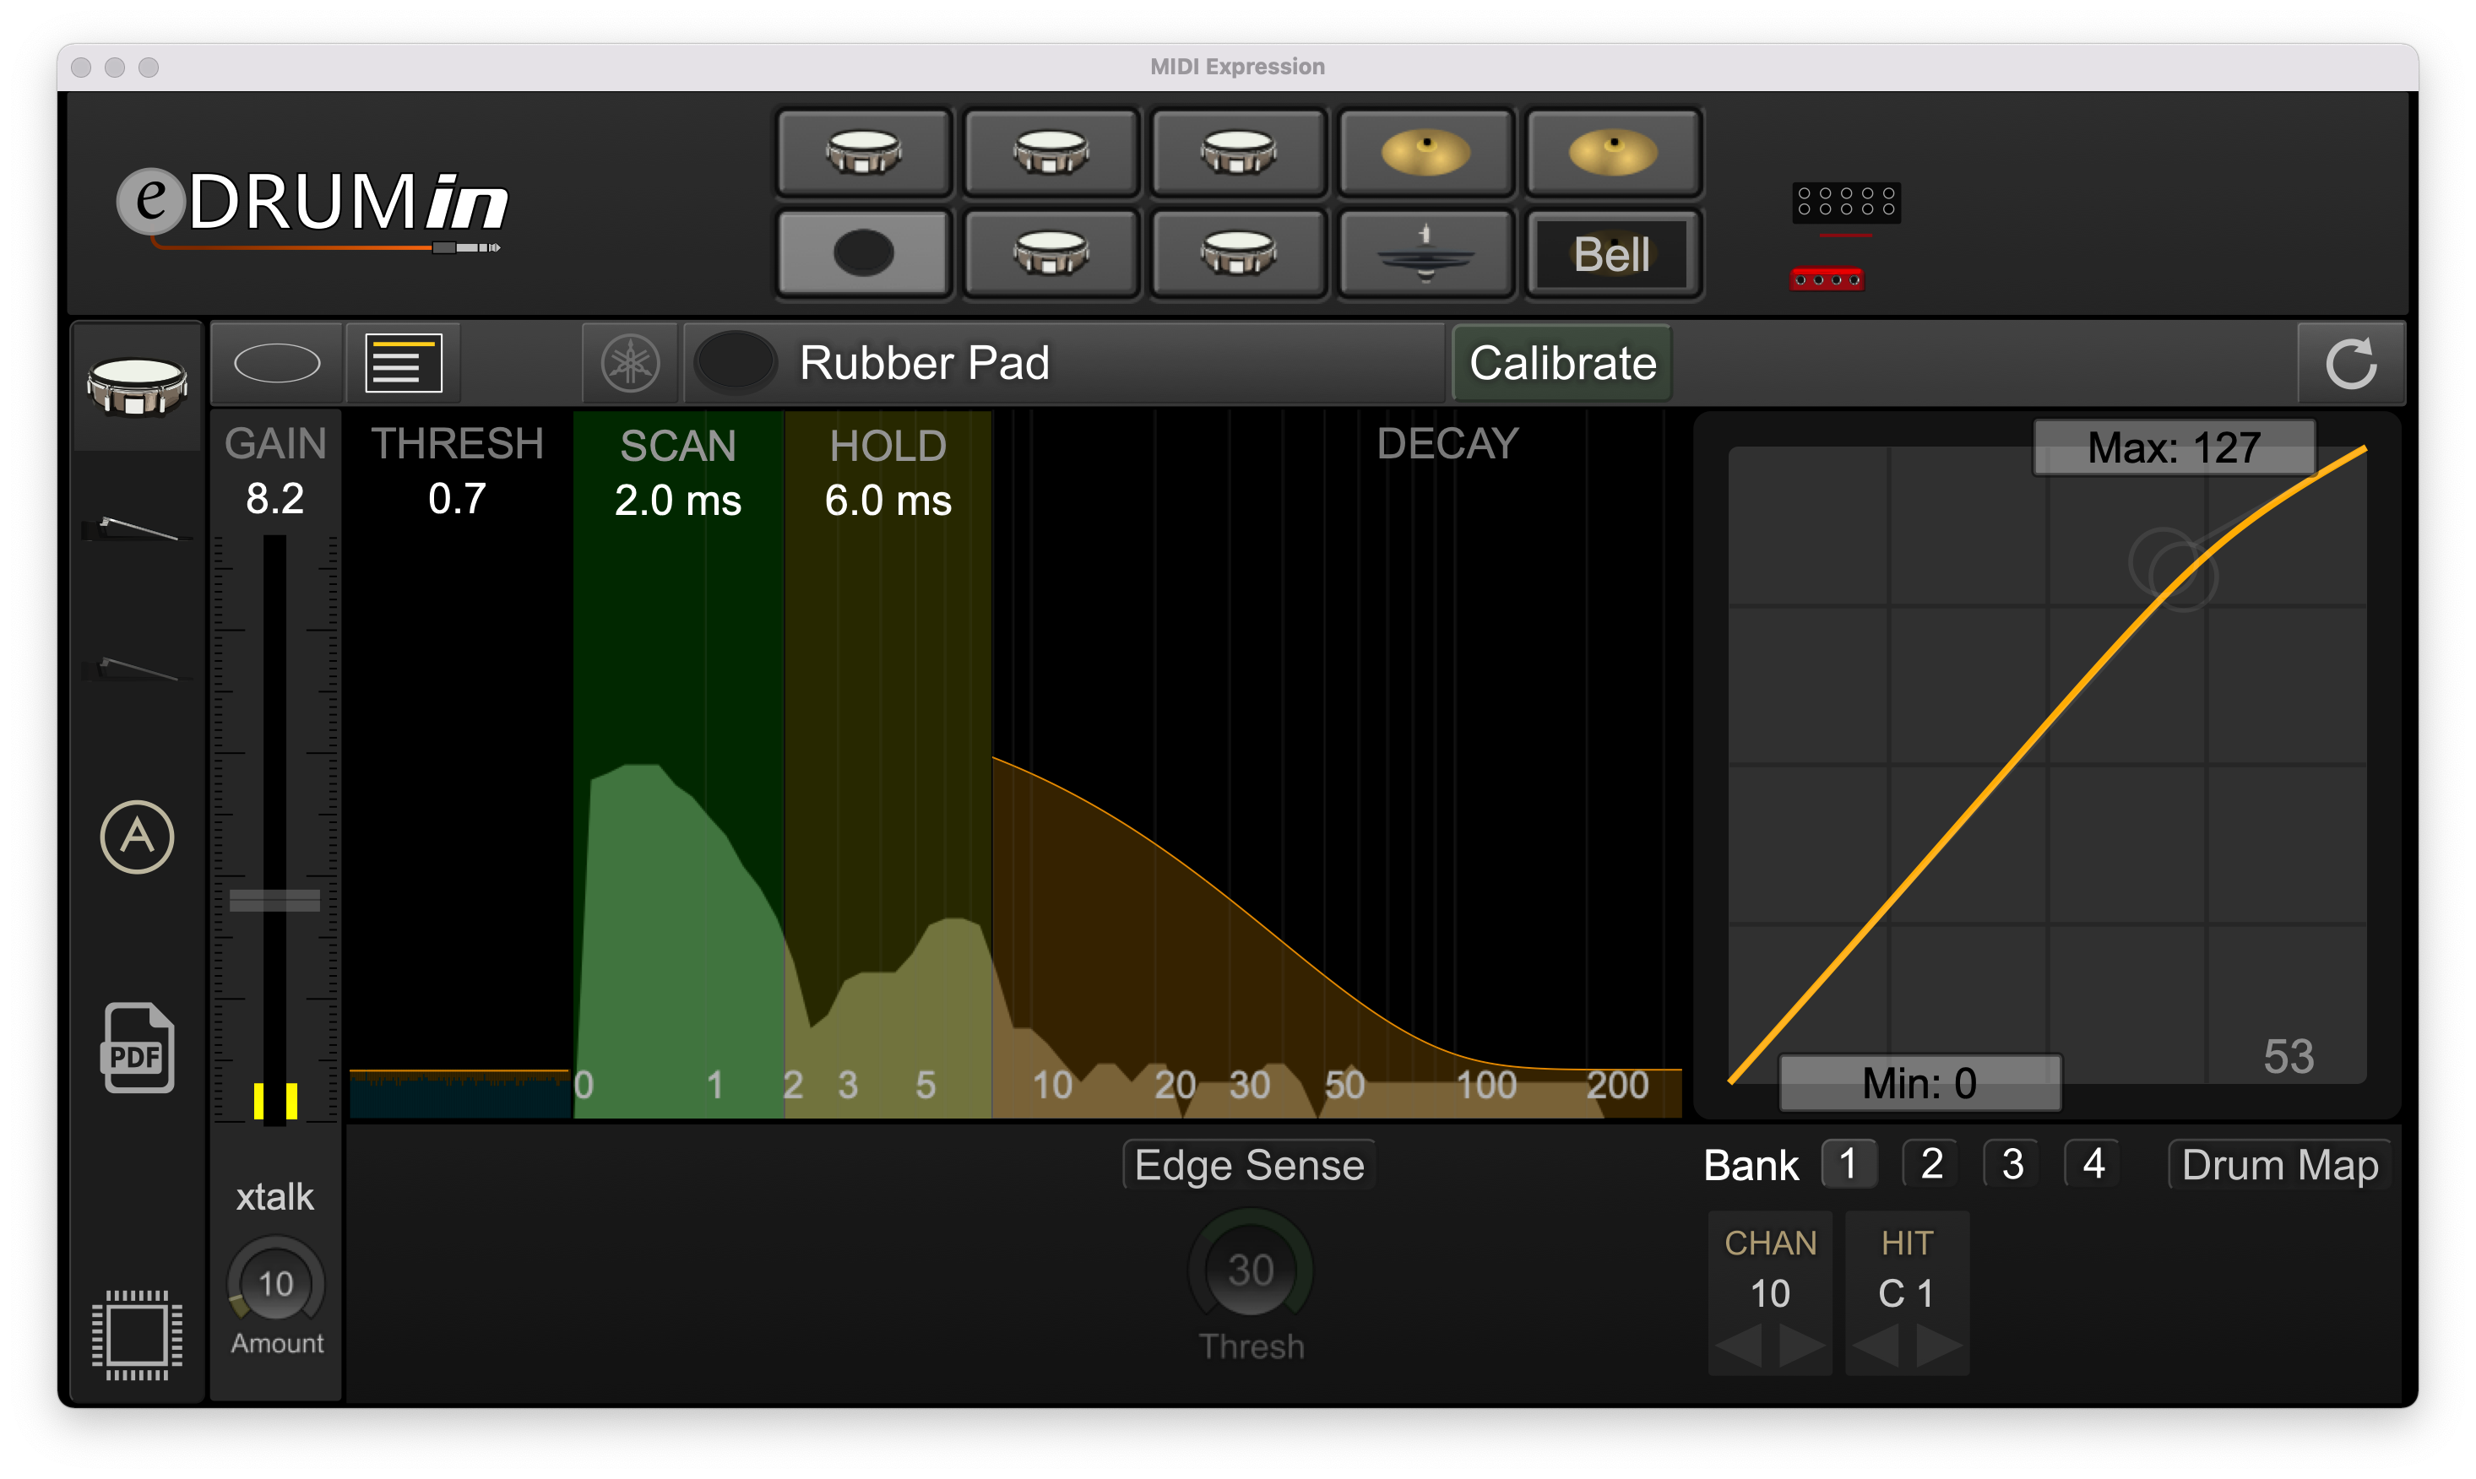
Task: Open the list view icon
Action: coord(403,363)
